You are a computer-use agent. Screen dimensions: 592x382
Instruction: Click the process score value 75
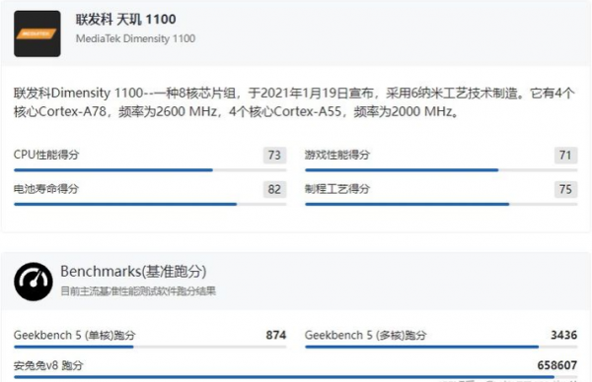(x=565, y=189)
